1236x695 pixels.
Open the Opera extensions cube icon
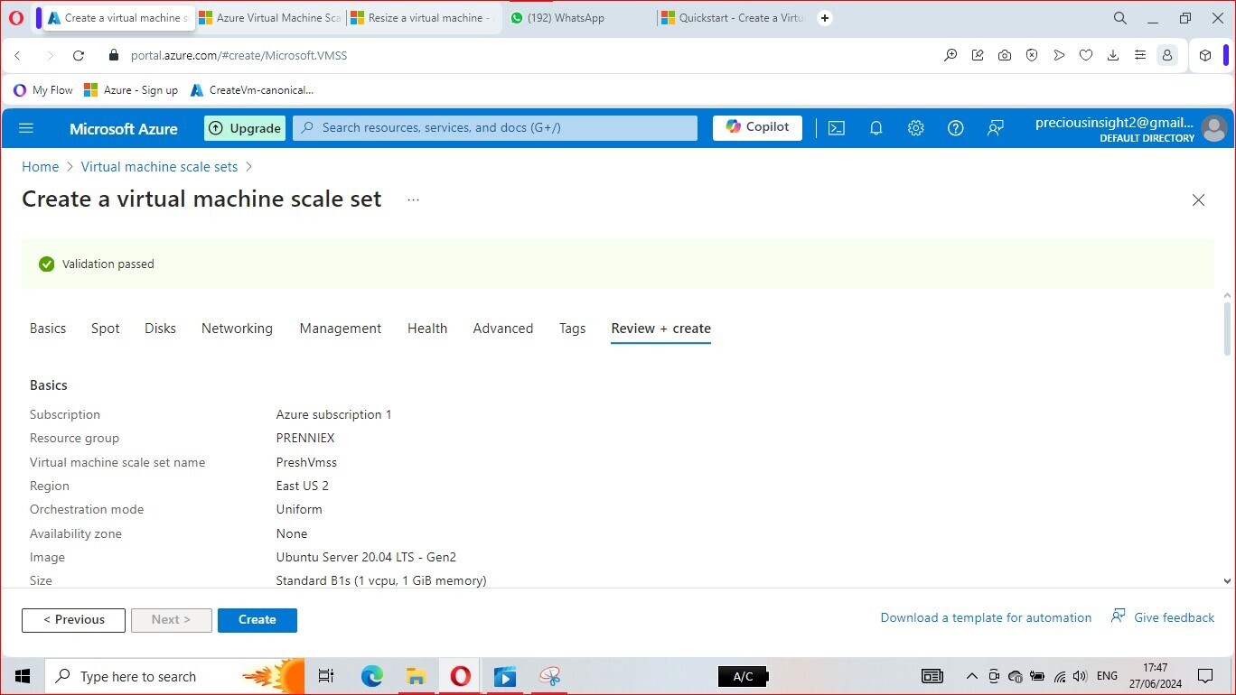click(1205, 55)
